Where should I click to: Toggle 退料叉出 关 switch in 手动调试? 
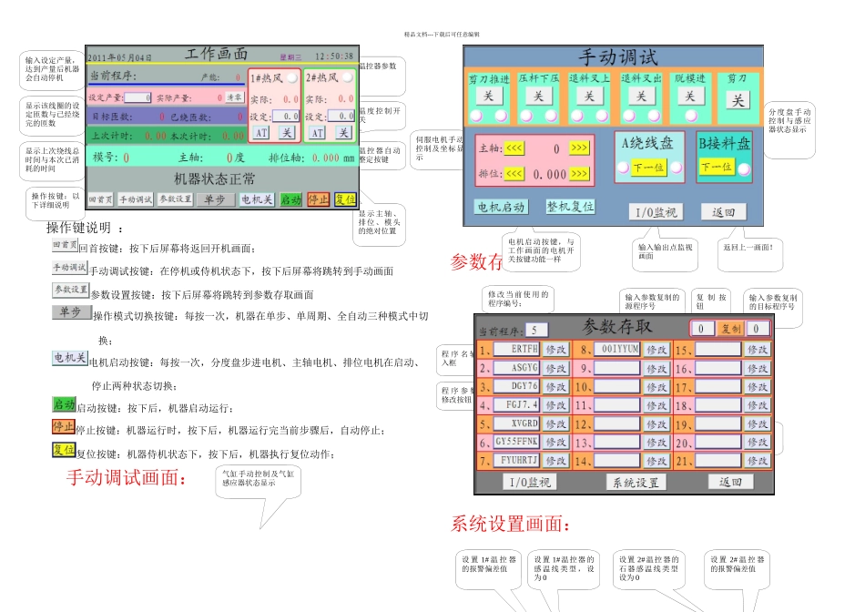[x=641, y=96]
